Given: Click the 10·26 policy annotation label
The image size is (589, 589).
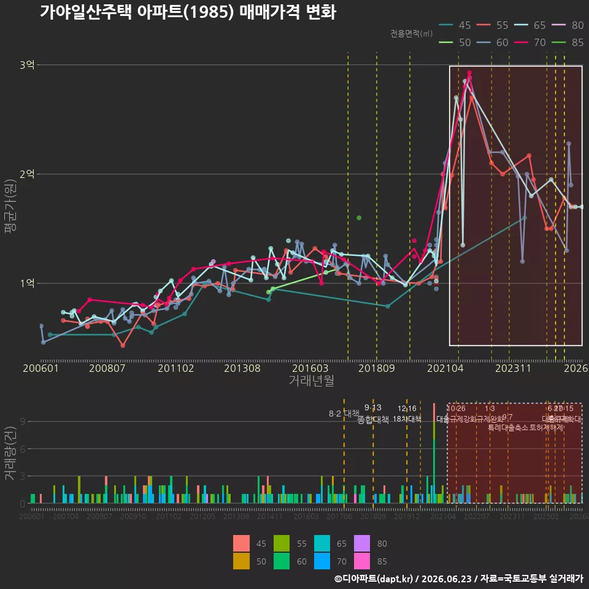Looking at the screenshot, I should [456, 409].
